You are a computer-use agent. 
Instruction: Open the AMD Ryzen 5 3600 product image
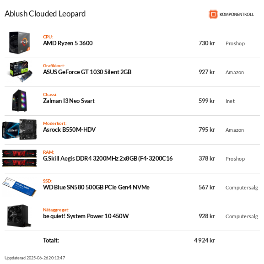pyautogui.click(x=20, y=43)
